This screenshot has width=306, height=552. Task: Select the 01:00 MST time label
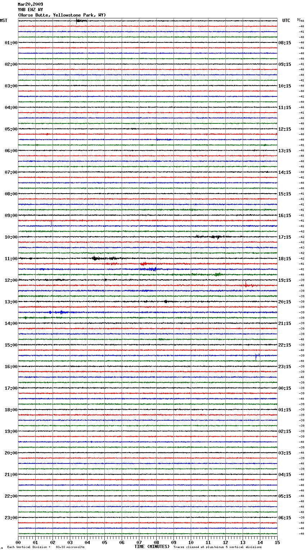click(11, 43)
